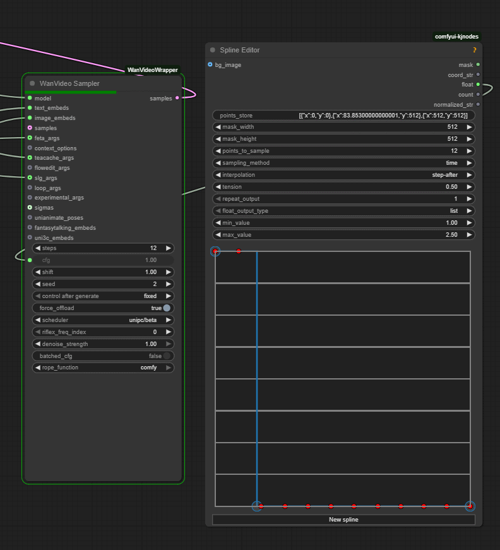Decrease min_value with the left arrow
This screenshot has width=500, height=550.
[x=218, y=223]
